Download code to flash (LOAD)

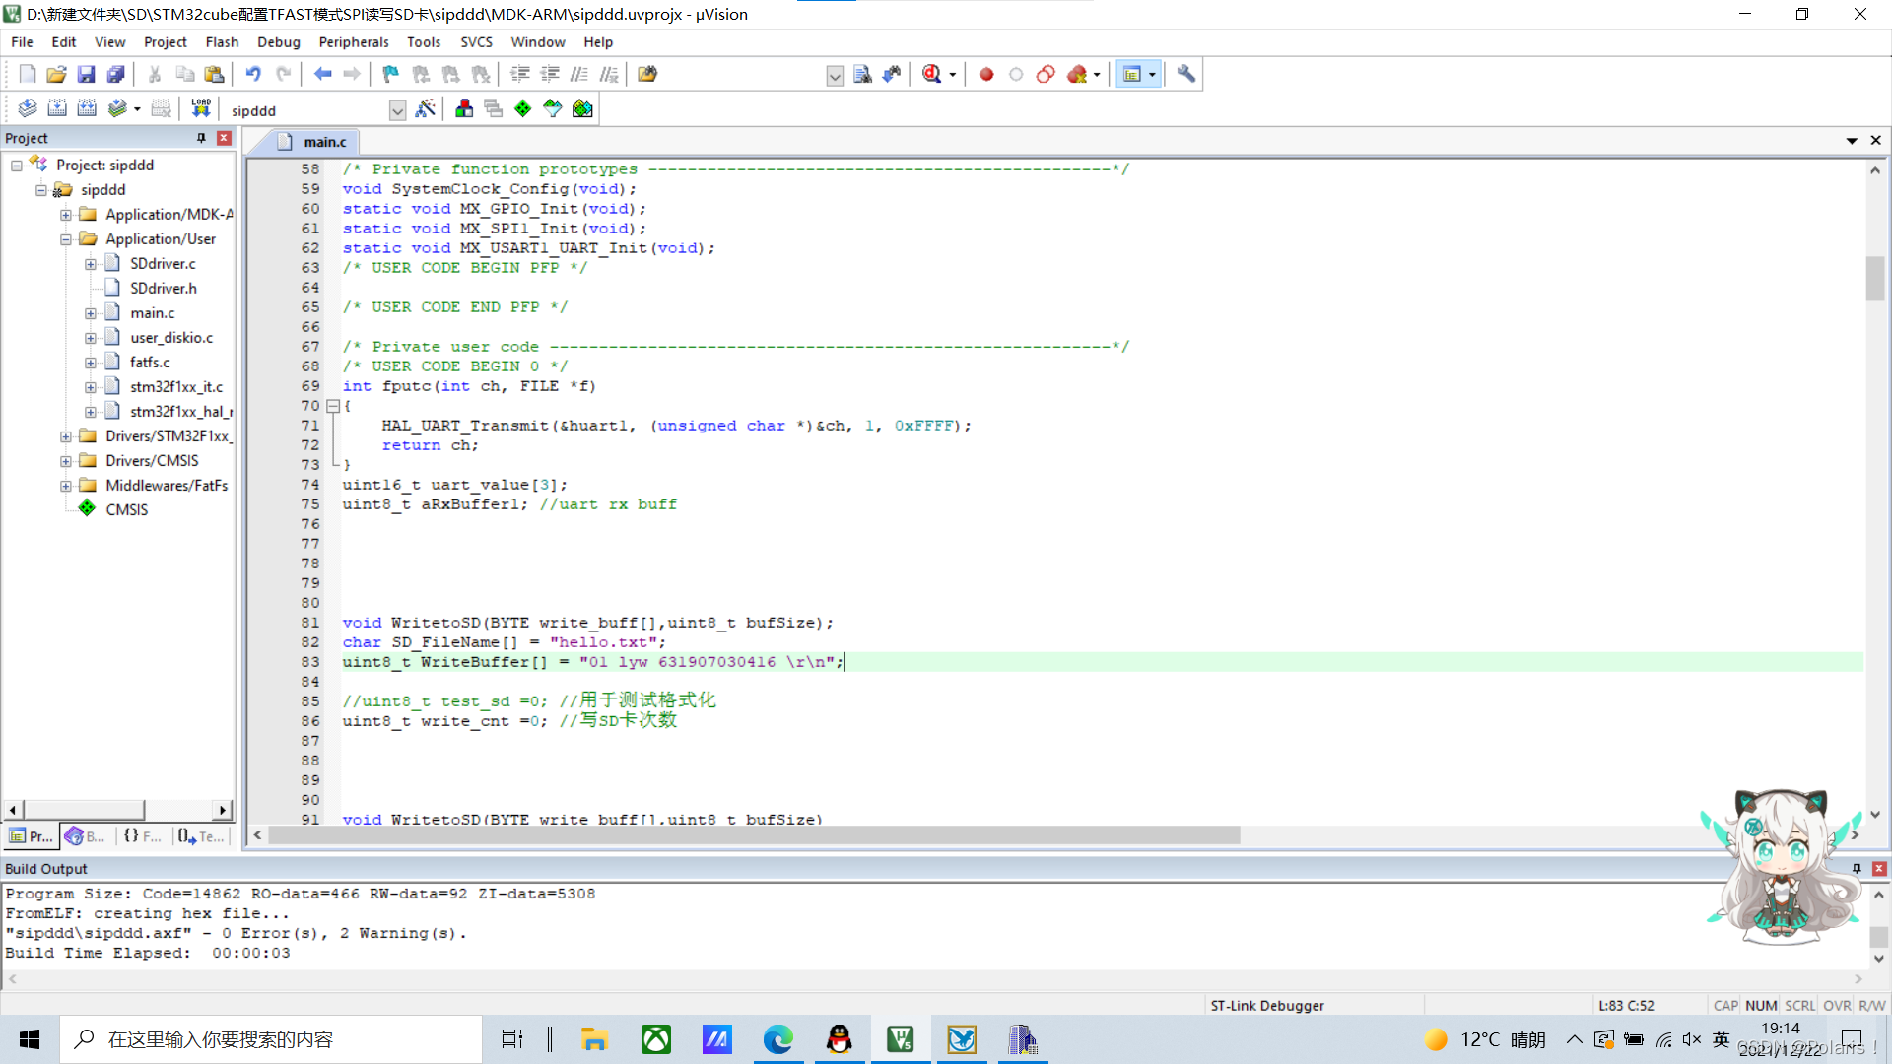tap(201, 108)
